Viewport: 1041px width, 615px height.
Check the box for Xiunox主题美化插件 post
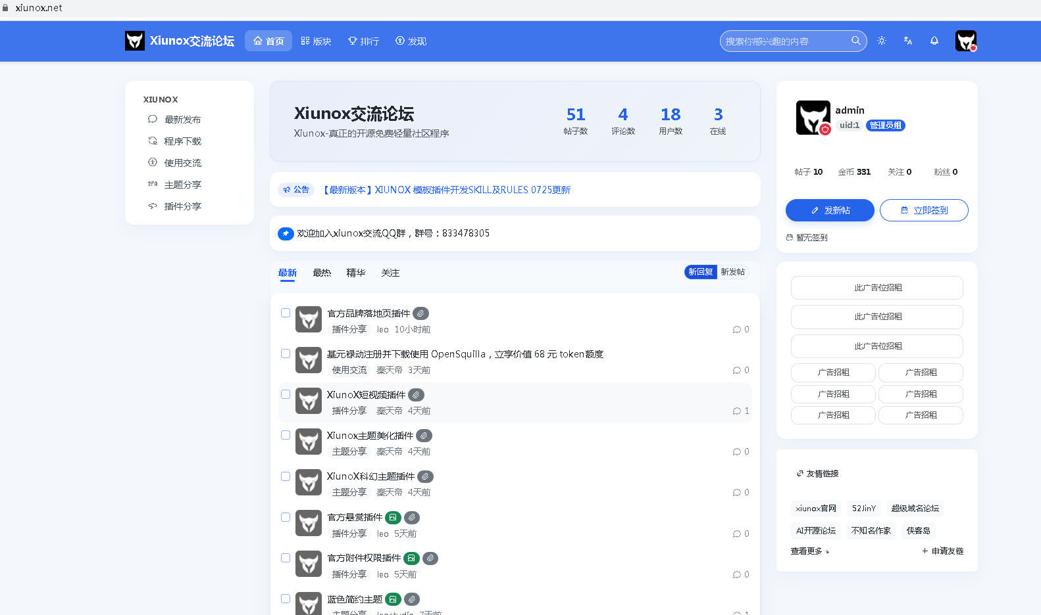(x=286, y=435)
